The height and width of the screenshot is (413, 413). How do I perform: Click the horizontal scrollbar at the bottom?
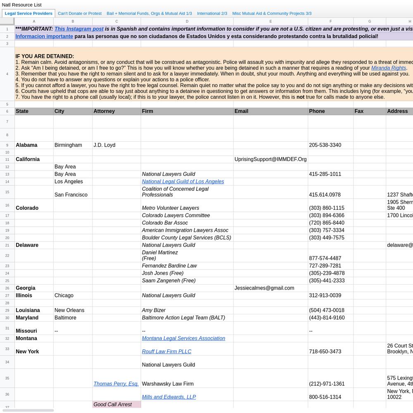pyautogui.click(x=28, y=411)
